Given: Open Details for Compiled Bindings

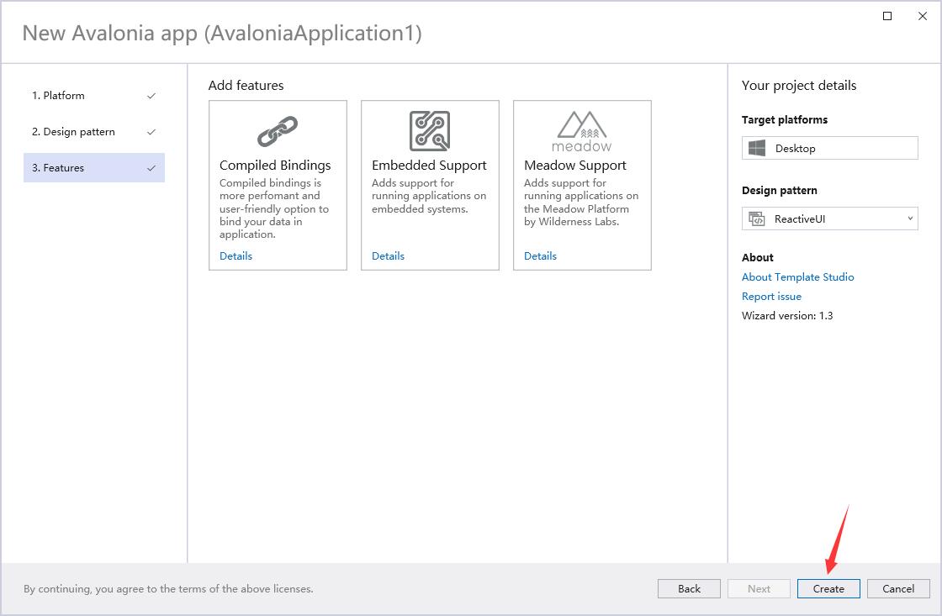Looking at the screenshot, I should point(235,256).
